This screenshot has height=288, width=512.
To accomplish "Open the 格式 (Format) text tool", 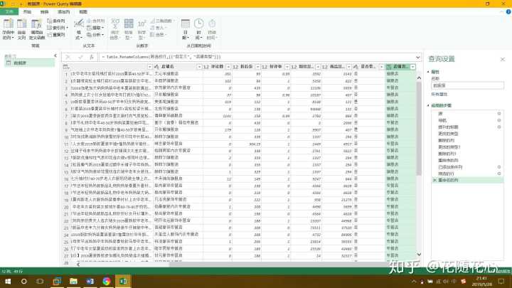I will 78,25.
